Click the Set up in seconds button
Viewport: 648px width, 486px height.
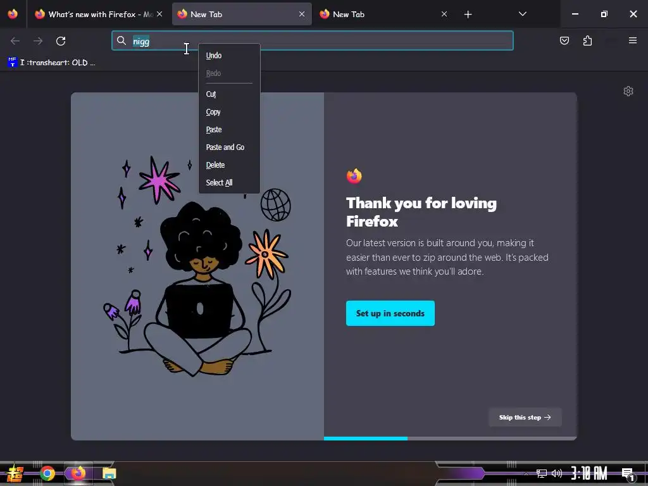coord(390,313)
